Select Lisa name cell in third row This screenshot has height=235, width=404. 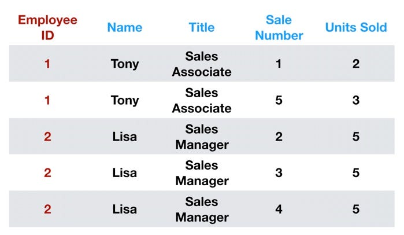tap(124, 137)
